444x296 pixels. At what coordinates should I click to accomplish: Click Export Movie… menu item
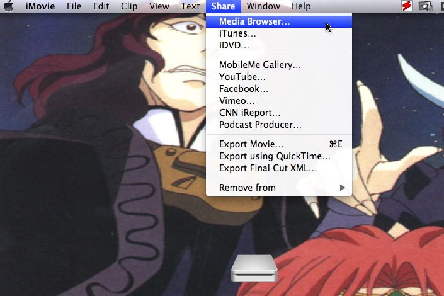point(279,144)
